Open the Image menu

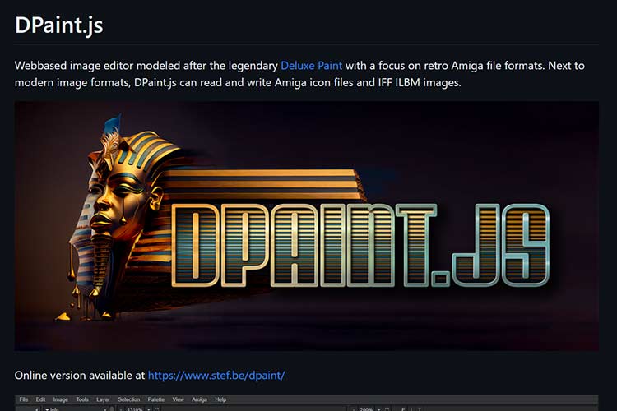click(60, 399)
